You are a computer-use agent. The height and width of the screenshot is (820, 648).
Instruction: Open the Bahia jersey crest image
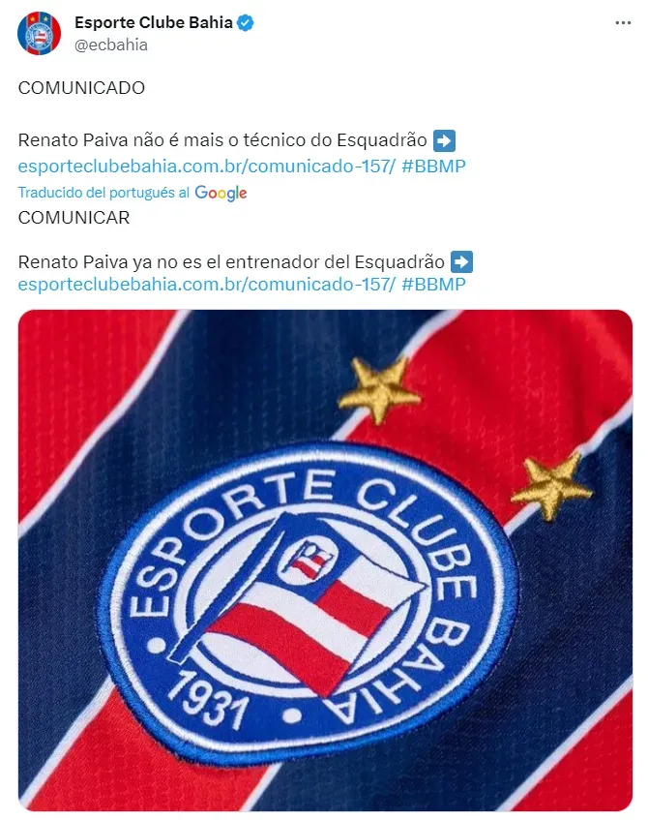tap(325, 561)
